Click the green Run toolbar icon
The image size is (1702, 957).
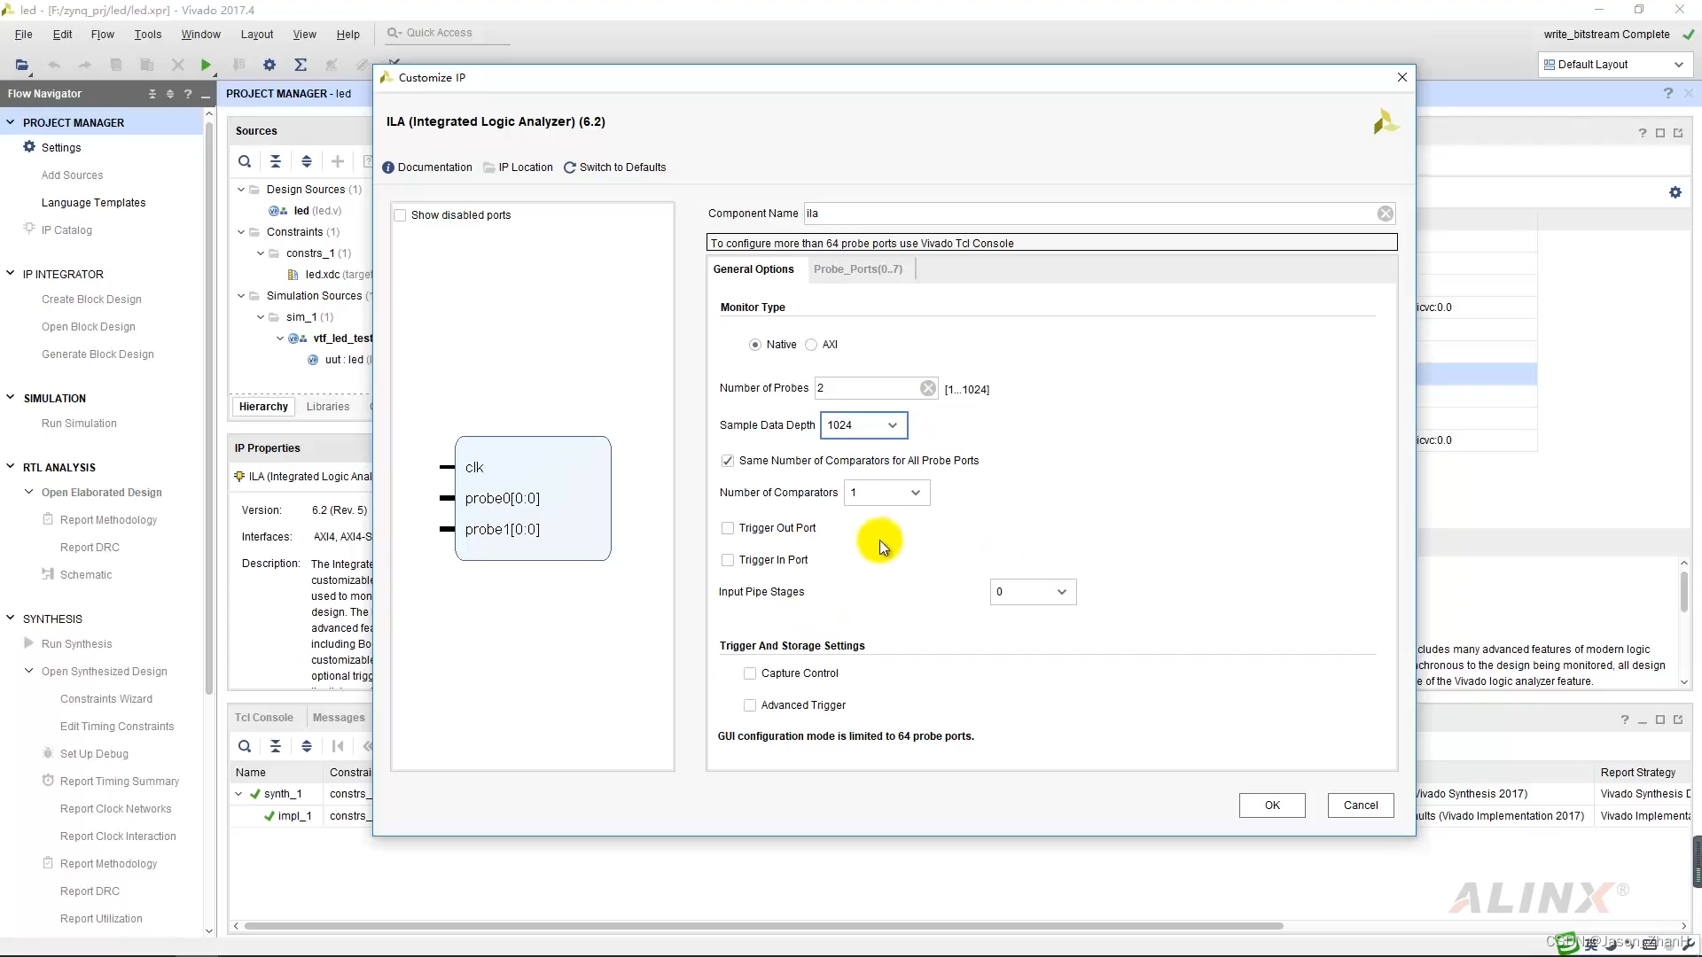tap(206, 65)
